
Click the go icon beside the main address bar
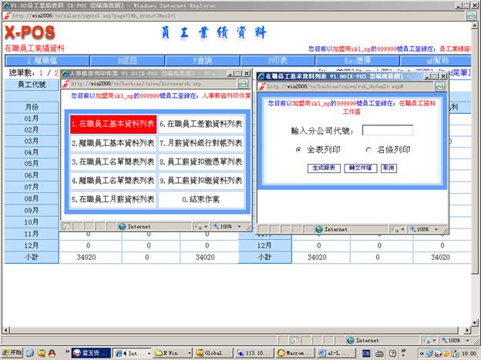pyautogui.click(x=471, y=15)
